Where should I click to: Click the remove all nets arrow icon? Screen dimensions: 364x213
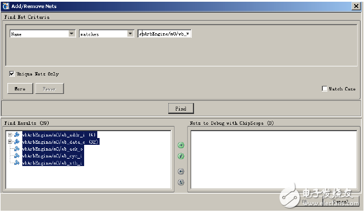coord(181,182)
